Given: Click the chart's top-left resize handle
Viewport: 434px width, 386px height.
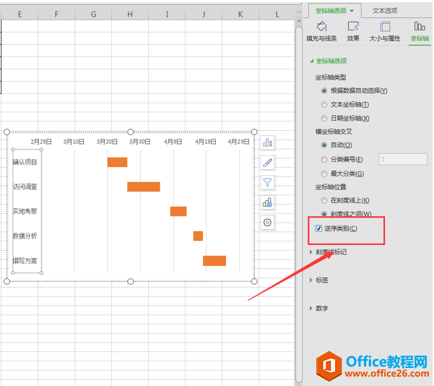Looking at the screenshot, I should 7,132.
